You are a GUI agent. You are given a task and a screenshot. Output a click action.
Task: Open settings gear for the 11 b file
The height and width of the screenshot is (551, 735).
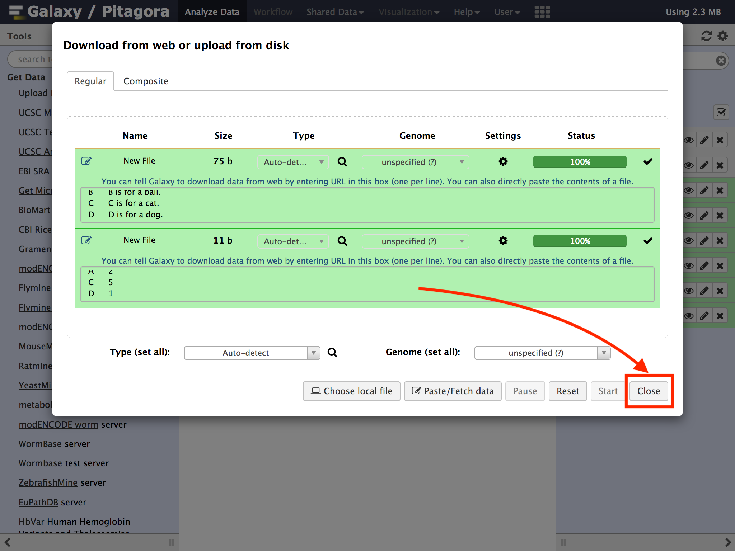(x=503, y=241)
